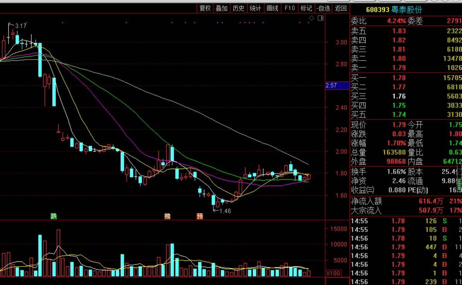
Task: Select the 画线 drawing tool
Action: 272,8
